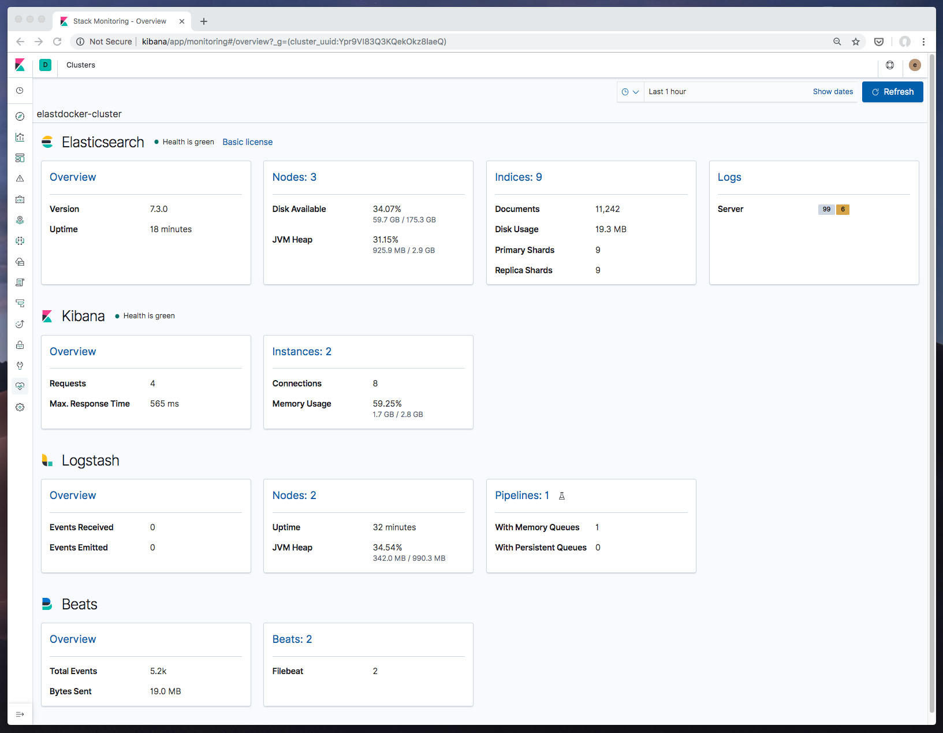Click the beaker icon beside Pipelines
This screenshot has width=943, height=733.
pos(561,496)
